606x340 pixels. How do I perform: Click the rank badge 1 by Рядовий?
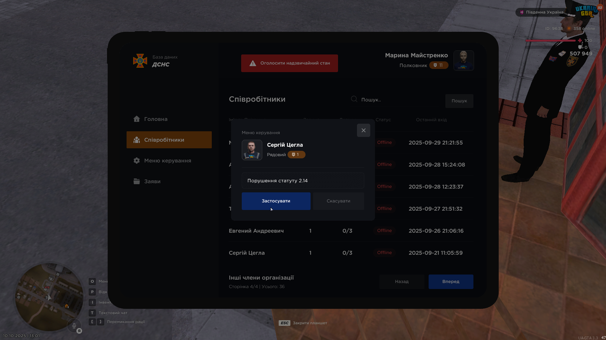[x=296, y=154]
